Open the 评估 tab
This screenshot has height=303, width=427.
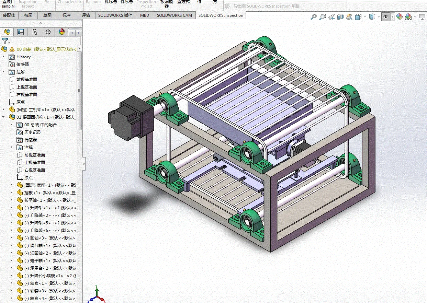[x=86, y=15]
